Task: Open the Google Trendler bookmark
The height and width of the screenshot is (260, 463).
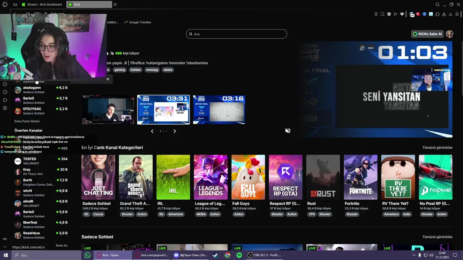Action: click(137, 22)
